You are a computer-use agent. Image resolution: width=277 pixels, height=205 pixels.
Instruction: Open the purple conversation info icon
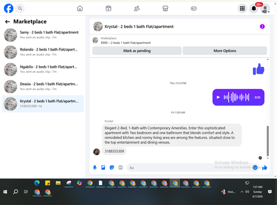(x=262, y=27)
